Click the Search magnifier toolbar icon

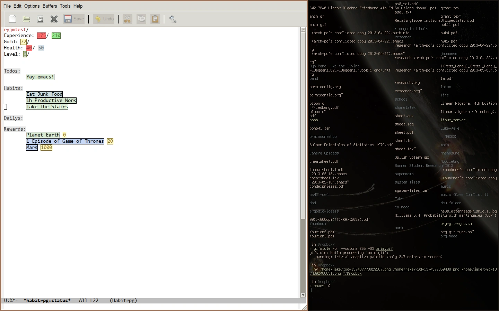(x=173, y=19)
